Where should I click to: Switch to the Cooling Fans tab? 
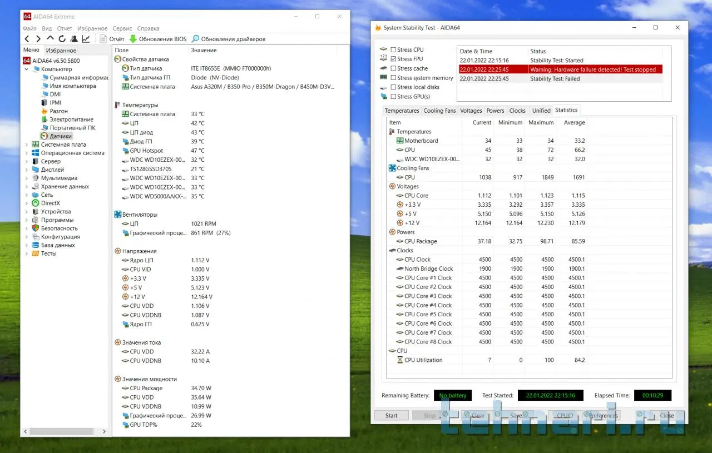click(439, 111)
